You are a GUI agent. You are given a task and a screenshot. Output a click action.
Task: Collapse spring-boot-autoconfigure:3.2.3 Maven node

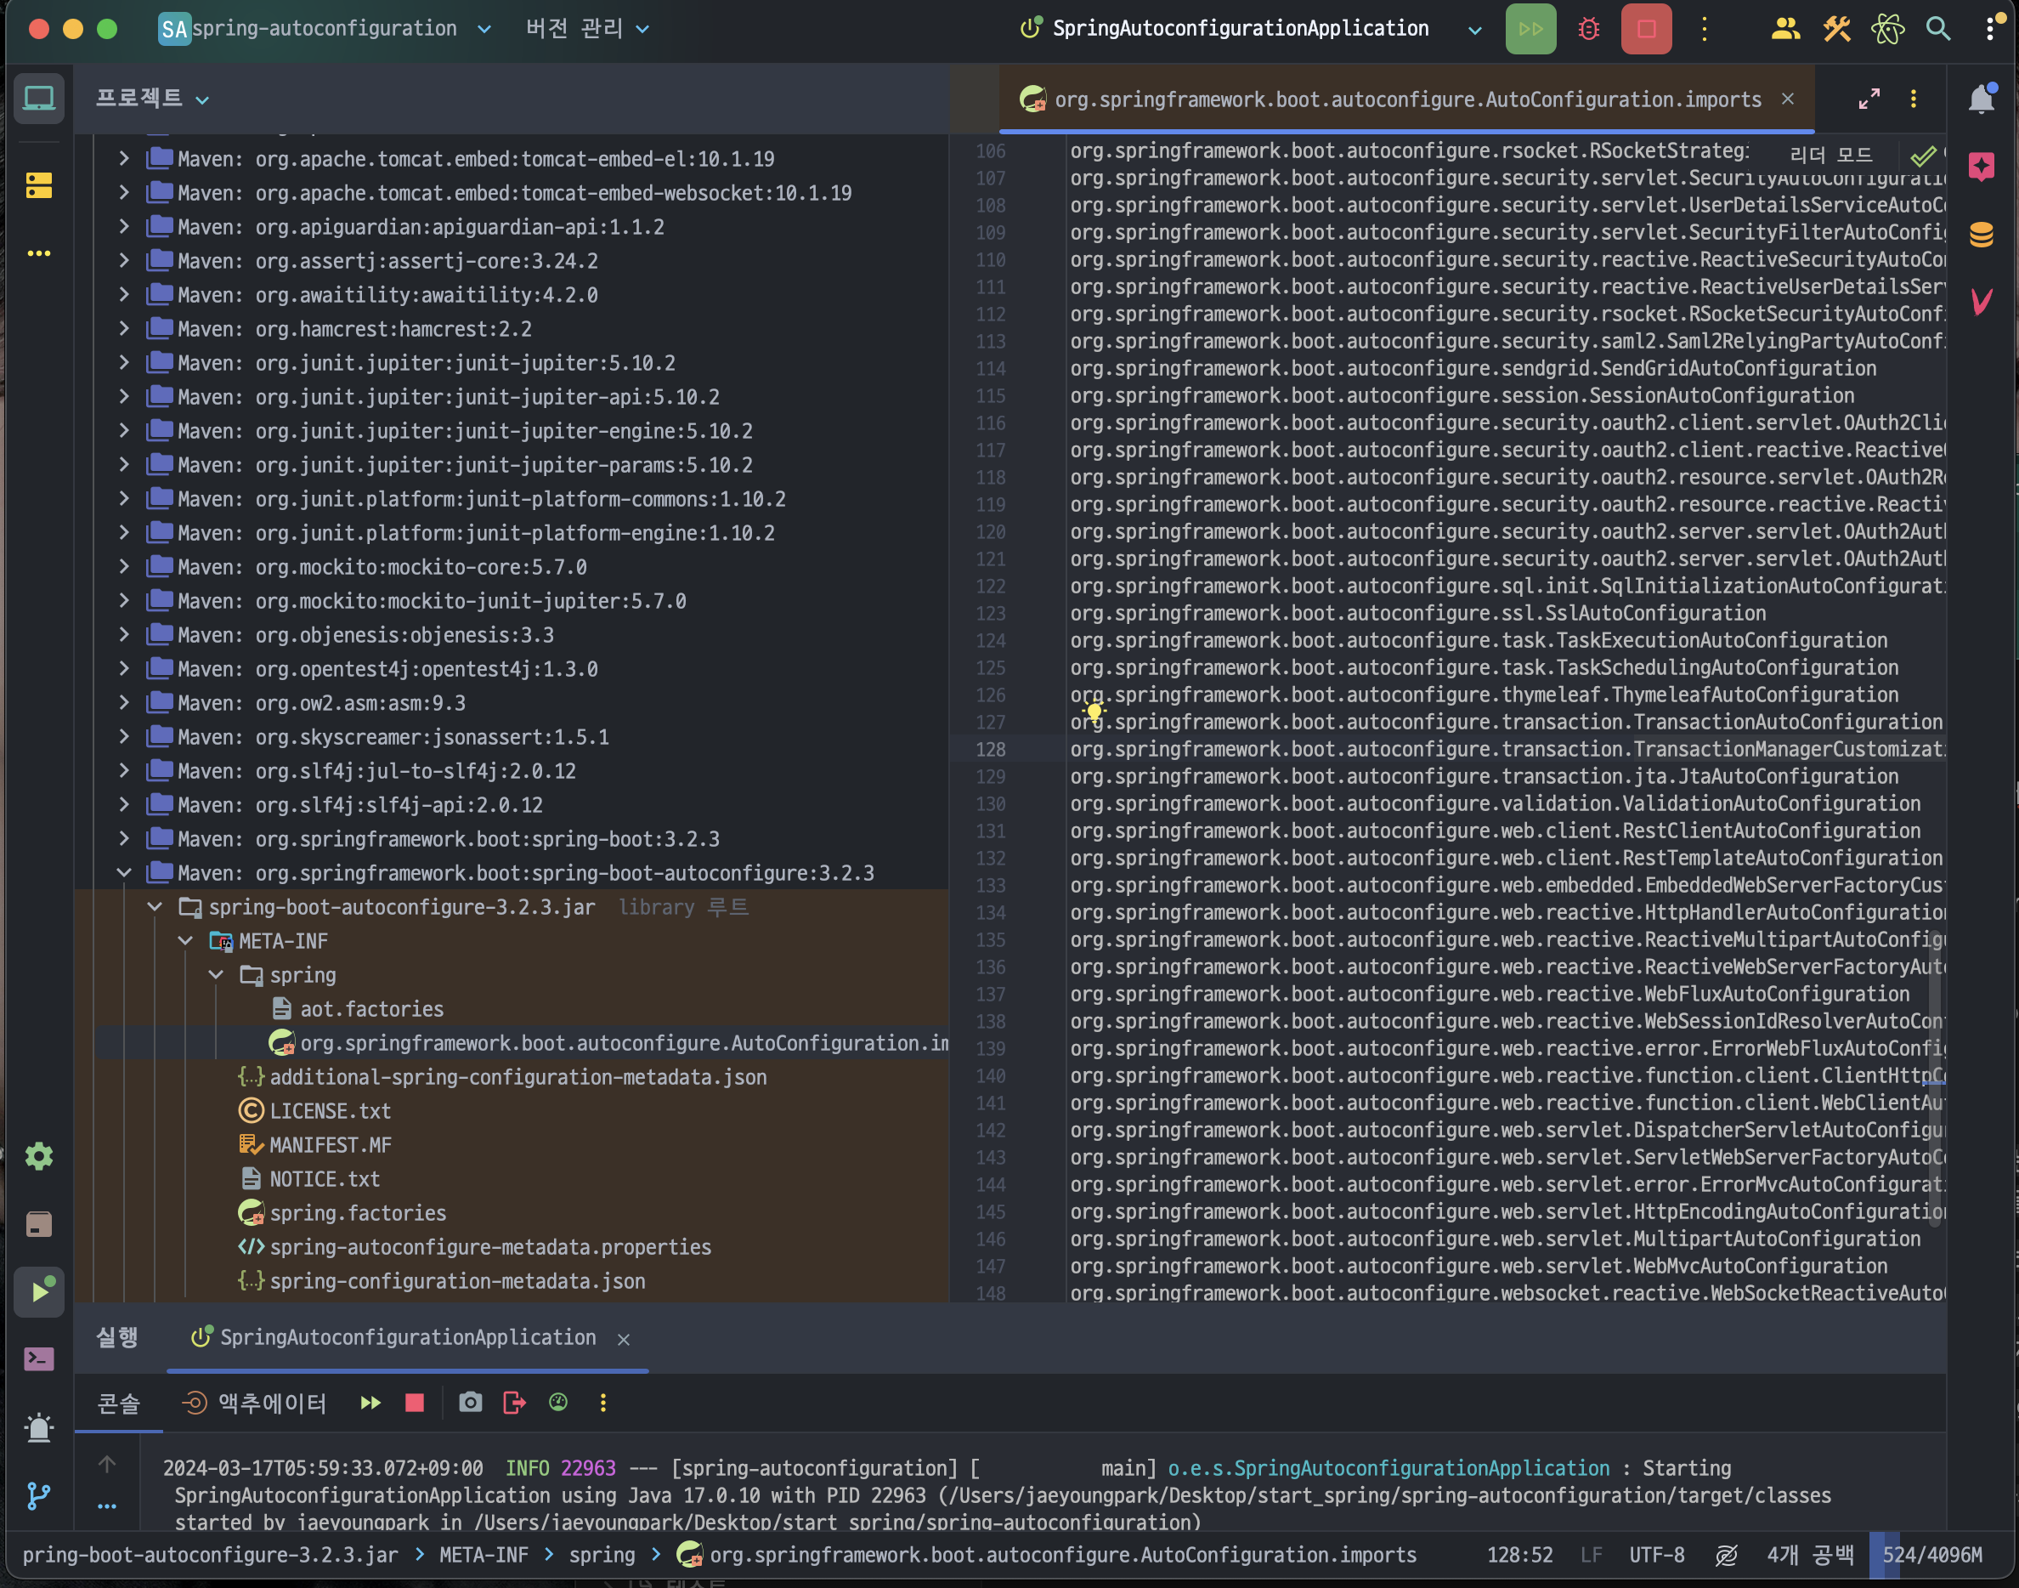[123, 872]
